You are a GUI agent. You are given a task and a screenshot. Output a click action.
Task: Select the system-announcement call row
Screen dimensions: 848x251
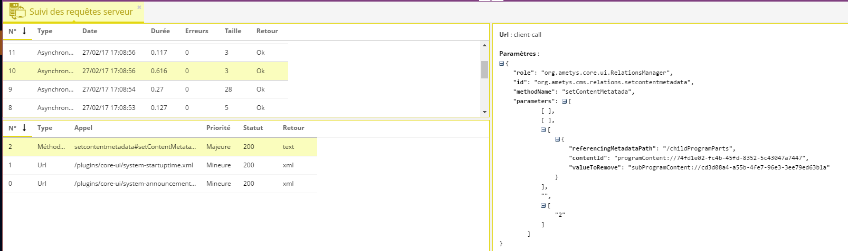160,184
